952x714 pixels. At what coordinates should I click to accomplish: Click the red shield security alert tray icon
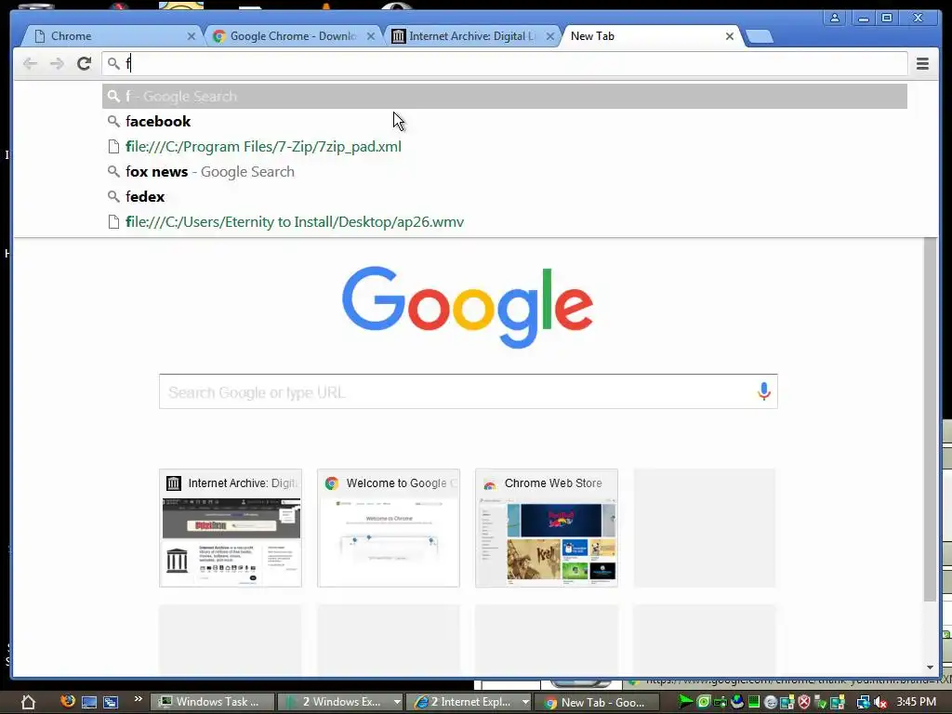tap(804, 703)
